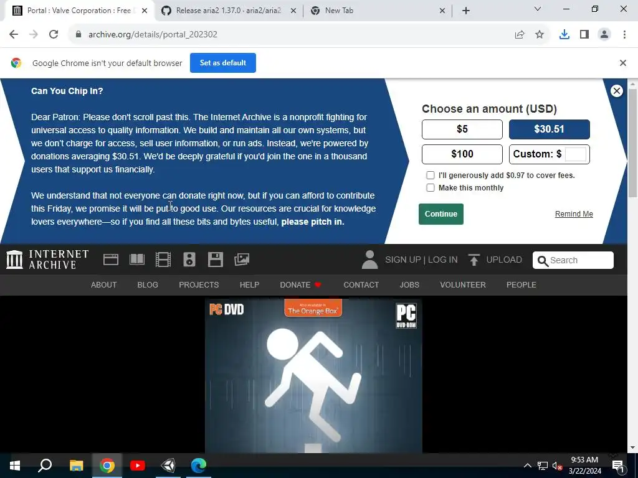Image resolution: width=638 pixels, height=478 pixels.
Task: Open Chrome three-dot menu
Action: pos(624,35)
